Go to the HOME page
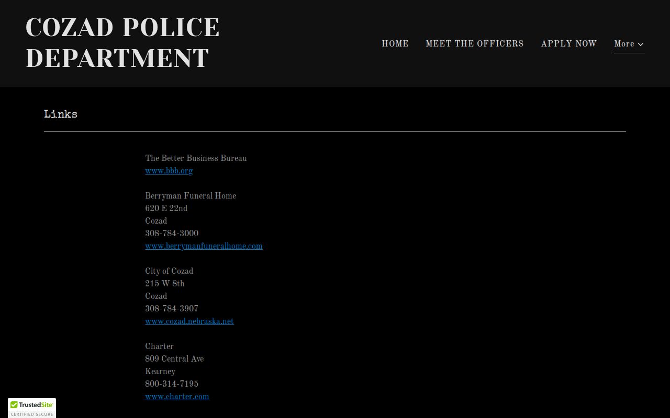The width and height of the screenshot is (670, 418). (x=395, y=44)
